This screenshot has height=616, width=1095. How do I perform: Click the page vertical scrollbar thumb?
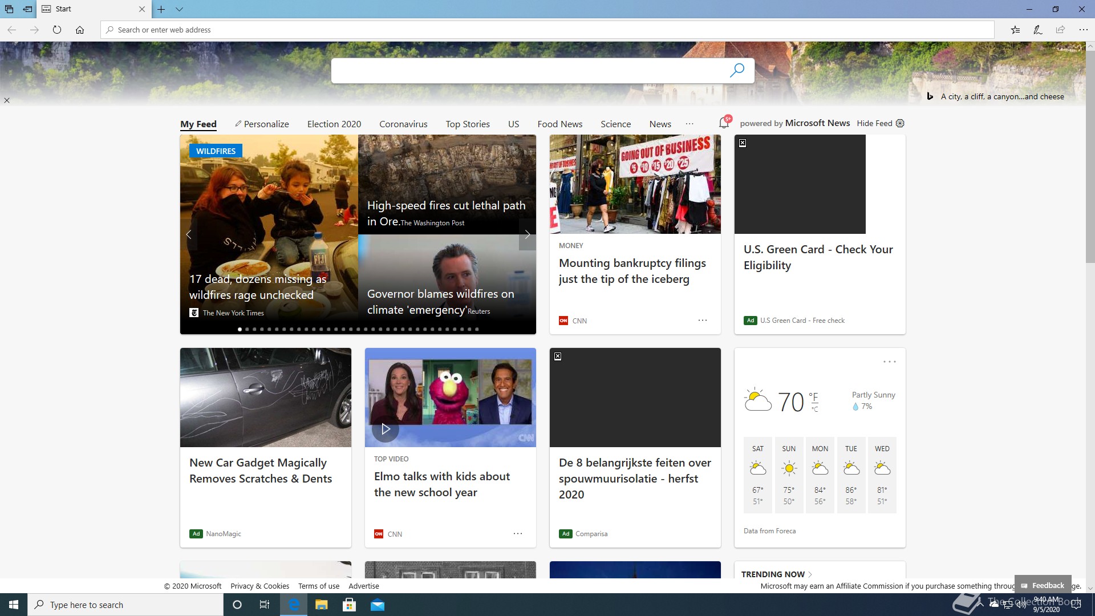click(x=1090, y=157)
